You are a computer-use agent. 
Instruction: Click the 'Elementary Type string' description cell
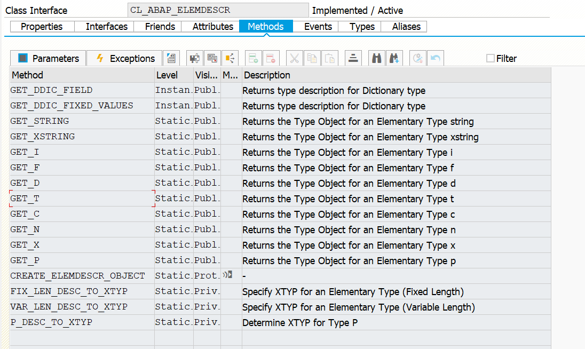[x=396, y=122]
